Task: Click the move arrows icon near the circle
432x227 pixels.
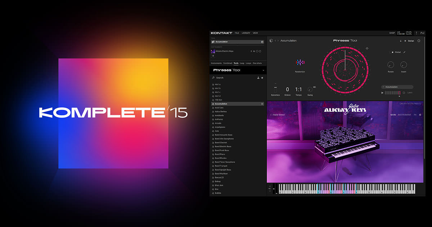Action: tap(367, 48)
